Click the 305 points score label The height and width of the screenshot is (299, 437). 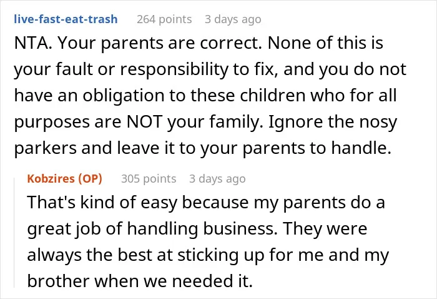(149, 179)
